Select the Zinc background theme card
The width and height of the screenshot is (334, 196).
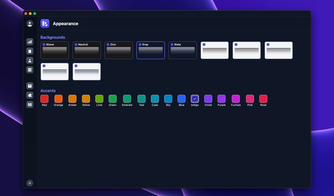click(118, 50)
